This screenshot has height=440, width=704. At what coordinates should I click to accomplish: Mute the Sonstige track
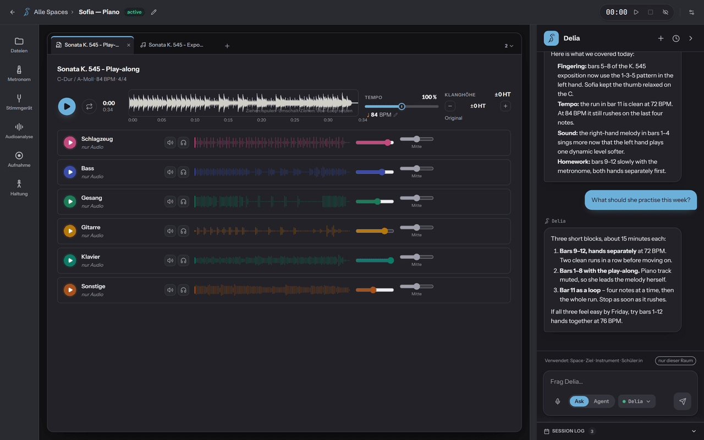click(170, 290)
